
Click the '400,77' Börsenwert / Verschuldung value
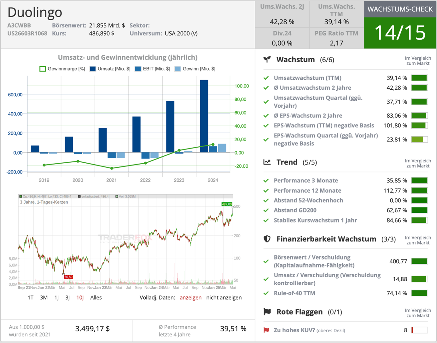click(398, 261)
